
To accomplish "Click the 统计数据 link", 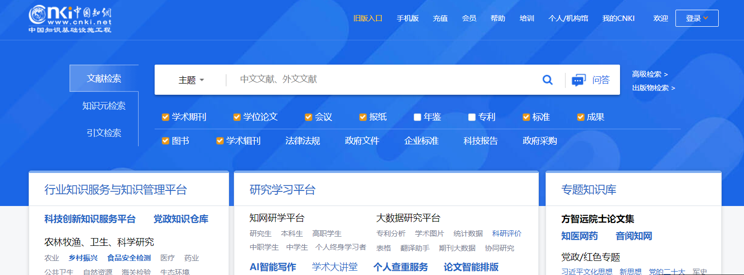I will pos(468,234).
